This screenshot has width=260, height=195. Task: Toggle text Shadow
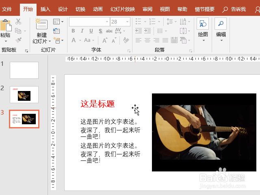tap(100, 31)
